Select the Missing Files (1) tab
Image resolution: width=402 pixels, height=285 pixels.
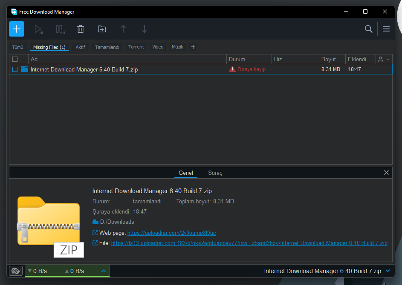coord(49,47)
